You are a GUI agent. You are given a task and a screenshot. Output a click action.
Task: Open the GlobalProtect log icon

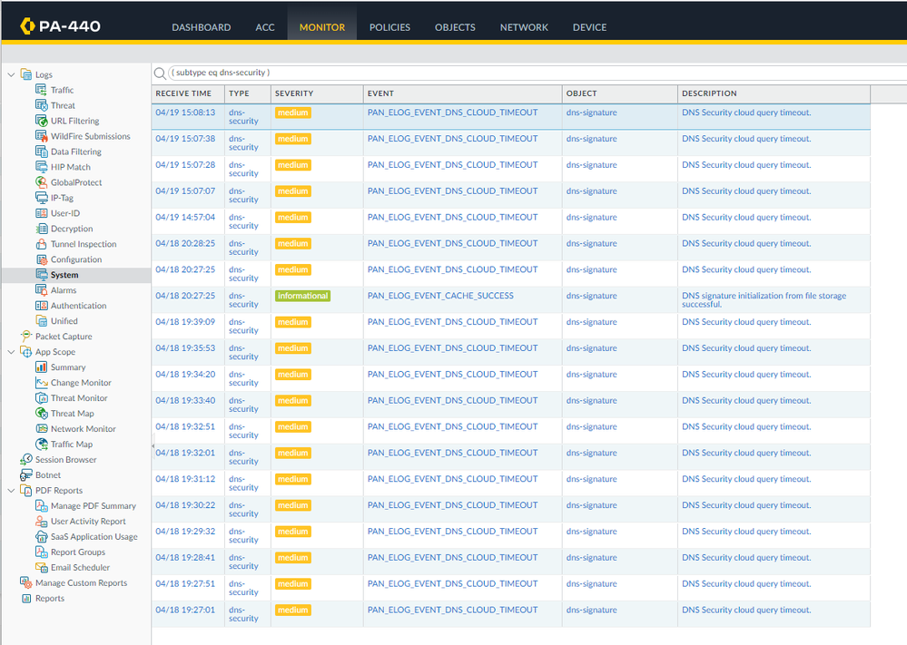pyautogui.click(x=42, y=182)
